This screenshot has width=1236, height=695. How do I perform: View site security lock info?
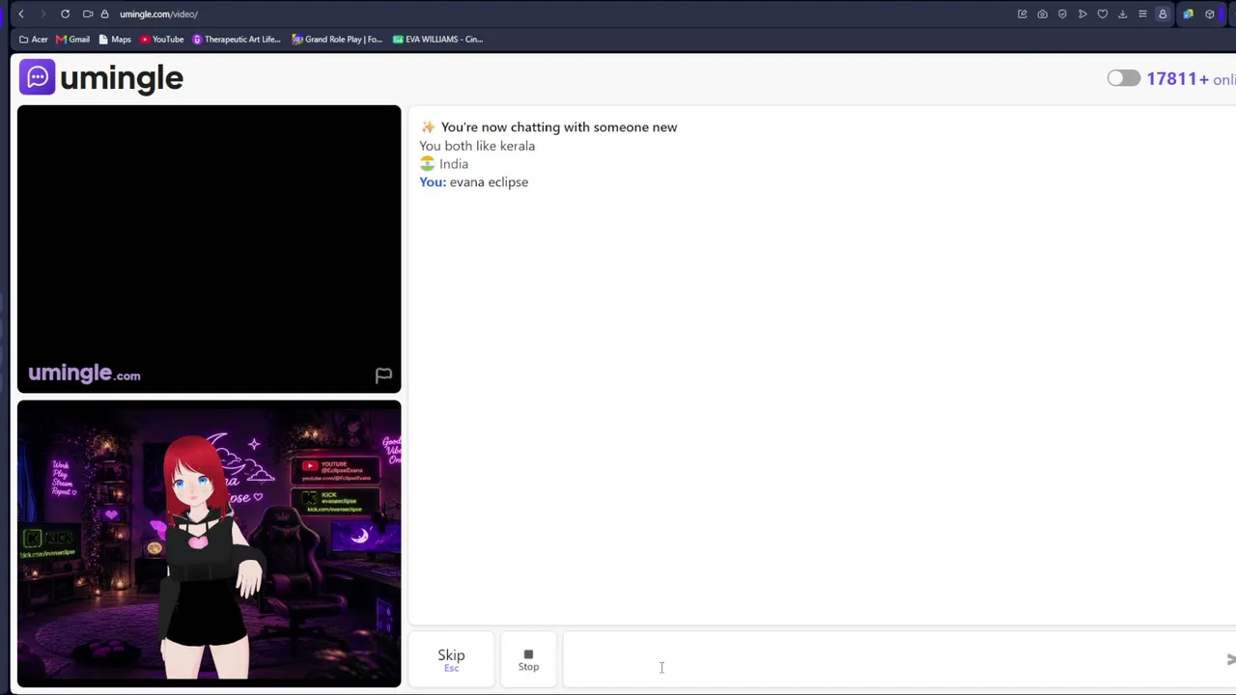click(x=104, y=14)
